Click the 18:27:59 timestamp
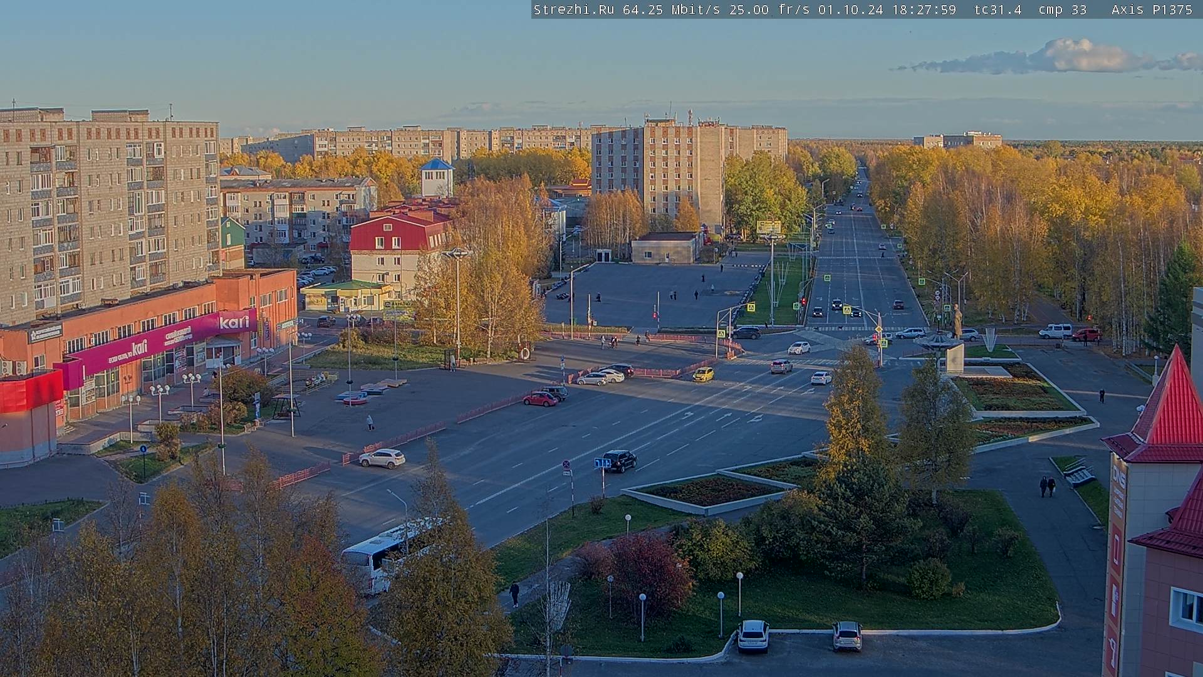Screen dimensions: 1203x677 tap(924, 9)
